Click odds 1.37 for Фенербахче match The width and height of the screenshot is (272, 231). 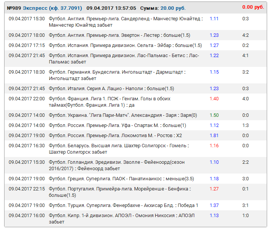[214, 205]
